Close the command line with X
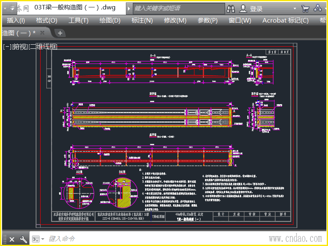 [x=12, y=239]
